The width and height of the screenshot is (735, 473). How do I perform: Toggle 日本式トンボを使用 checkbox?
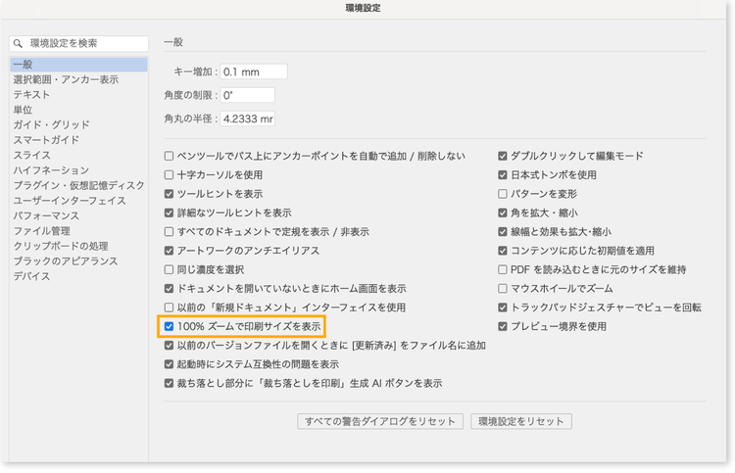(503, 175)
